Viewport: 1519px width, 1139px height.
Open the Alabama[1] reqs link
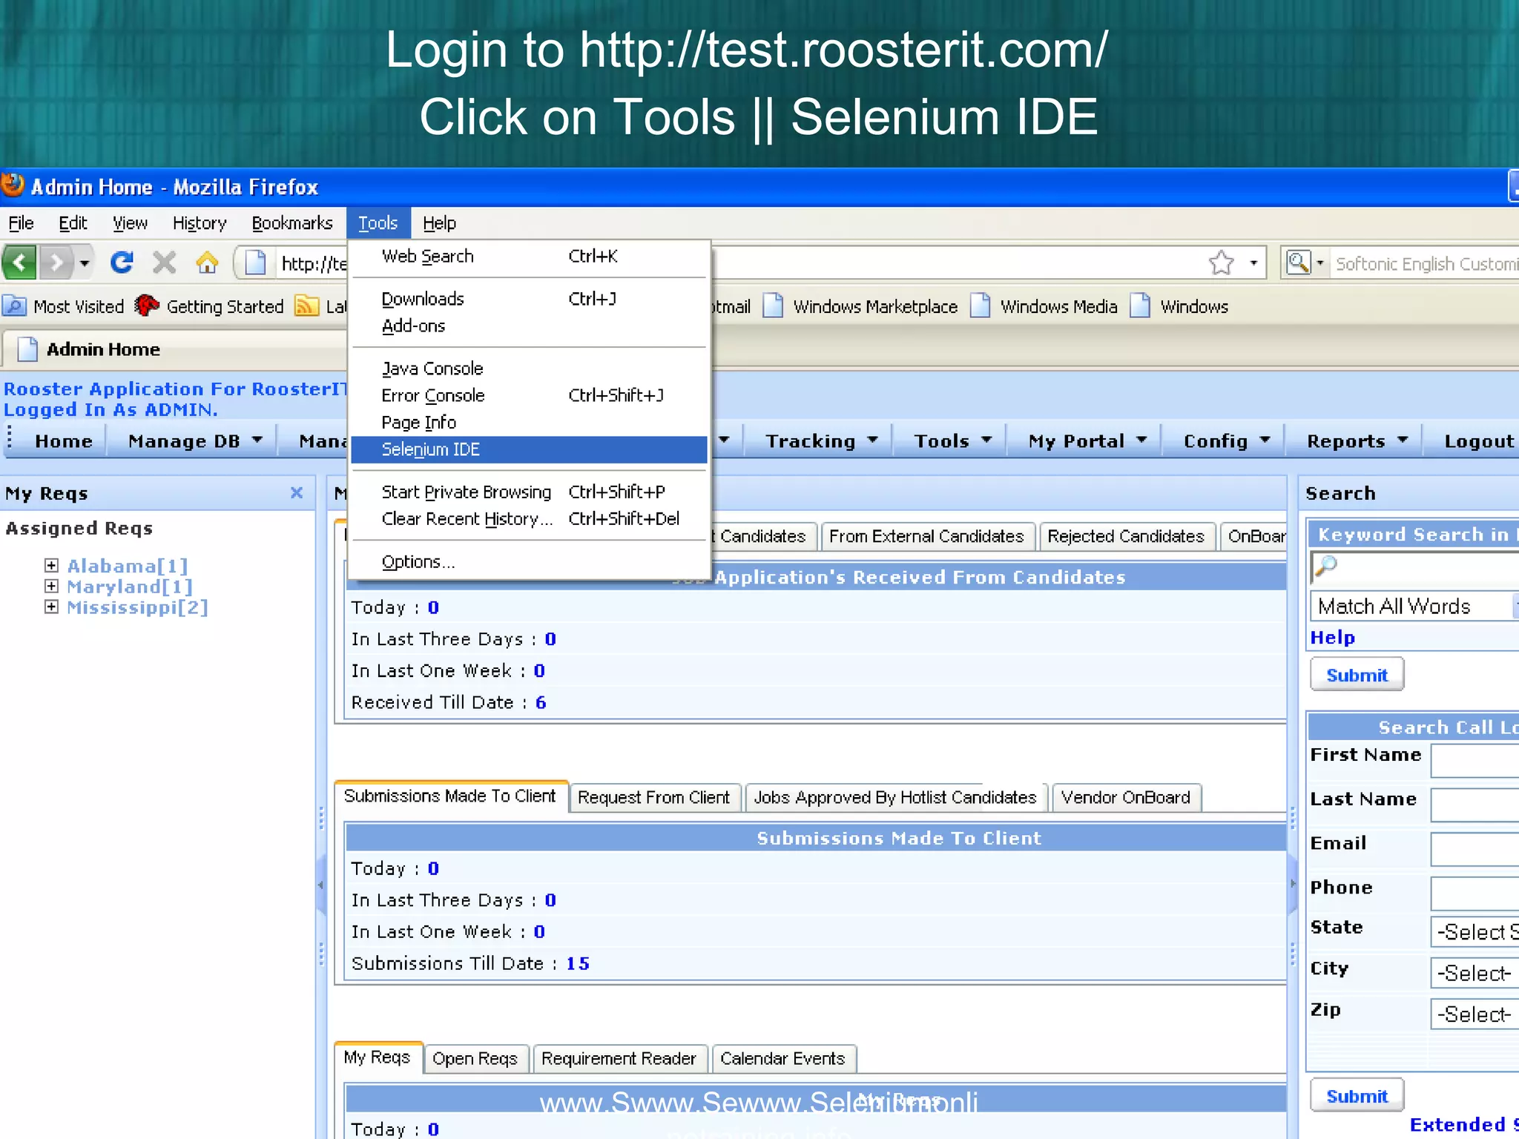[128, 566]
